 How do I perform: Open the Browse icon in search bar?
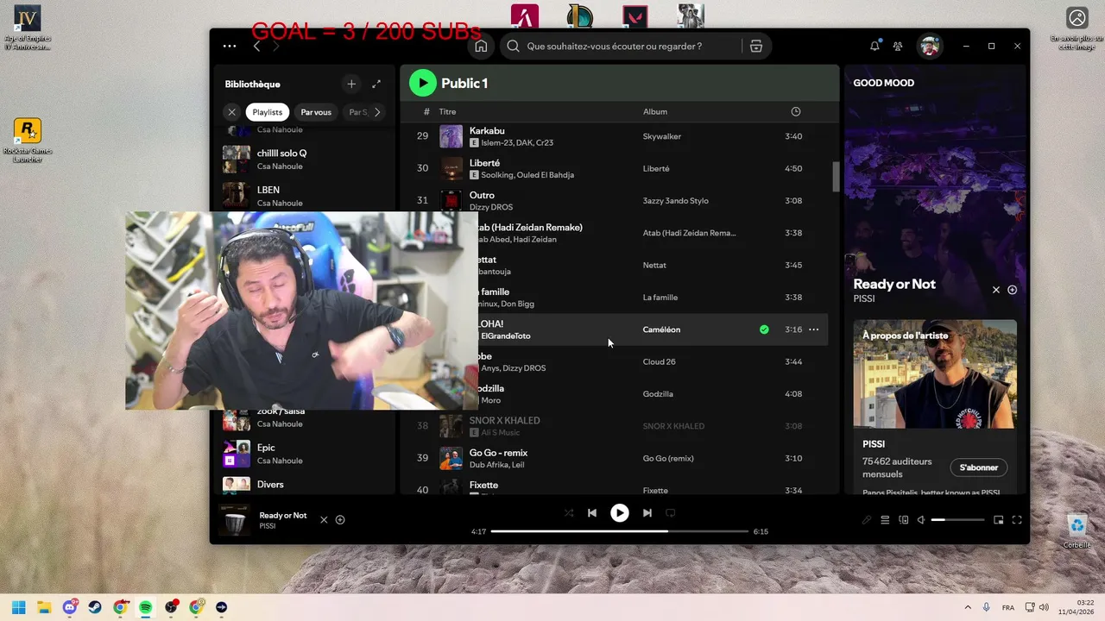pyautogui.click(x=756, y=47)
